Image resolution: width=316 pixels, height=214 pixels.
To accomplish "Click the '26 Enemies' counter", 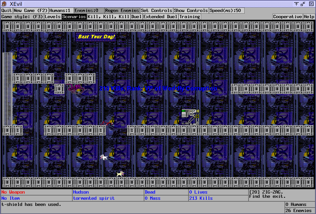I will (x=299, y=210).
